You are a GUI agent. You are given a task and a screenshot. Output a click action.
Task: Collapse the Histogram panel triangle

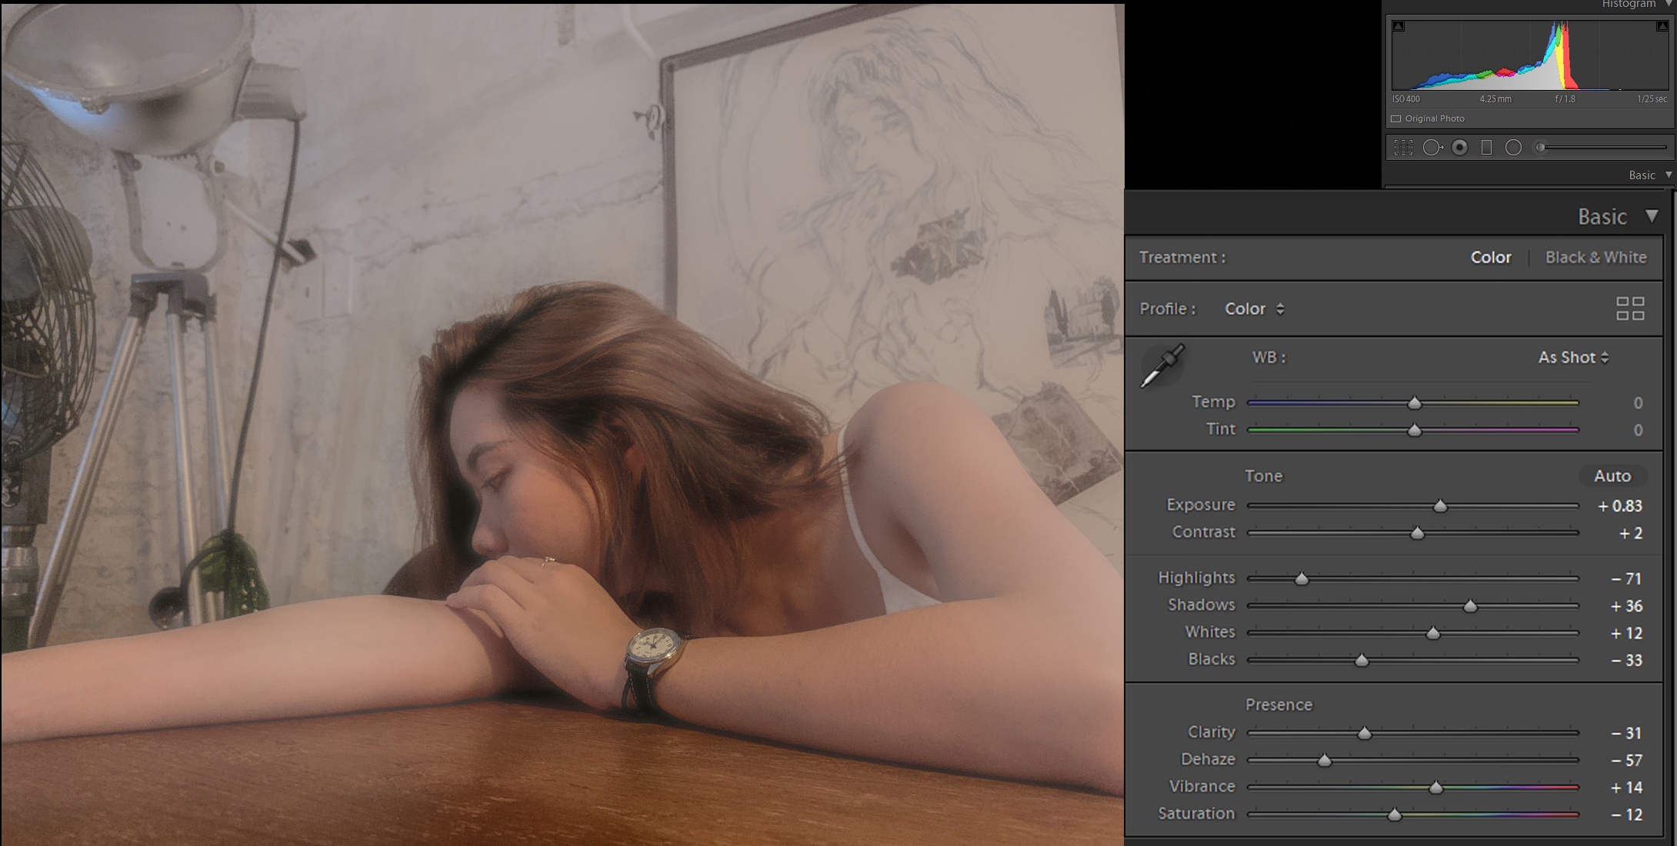point(1669,4)
